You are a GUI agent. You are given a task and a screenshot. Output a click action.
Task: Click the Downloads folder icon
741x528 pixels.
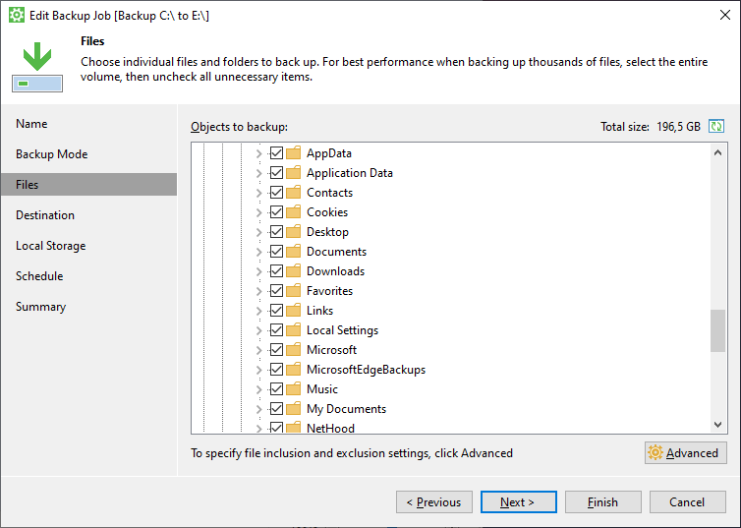(x=294, y=271)
